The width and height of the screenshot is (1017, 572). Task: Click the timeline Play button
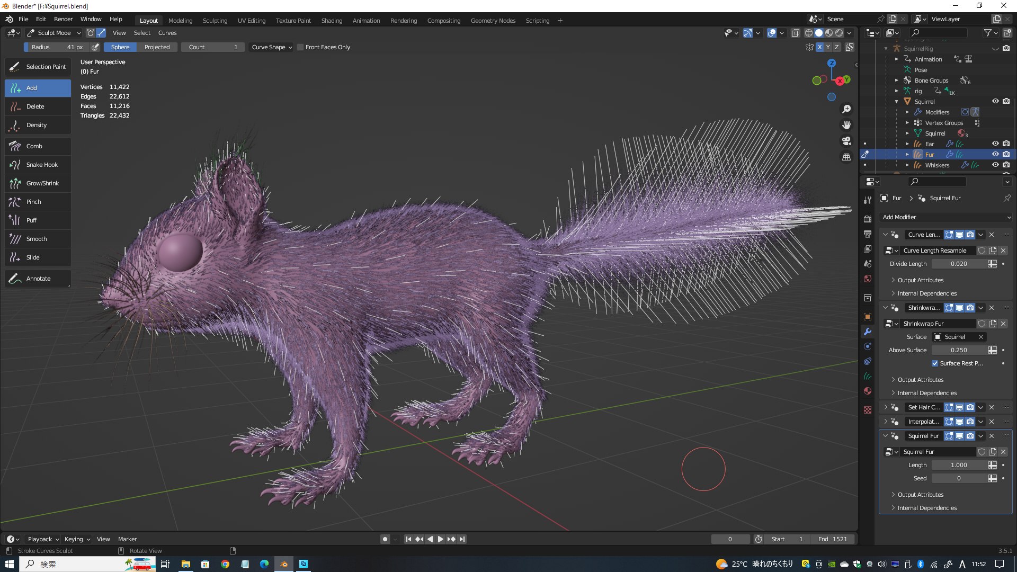coord(440,539)
